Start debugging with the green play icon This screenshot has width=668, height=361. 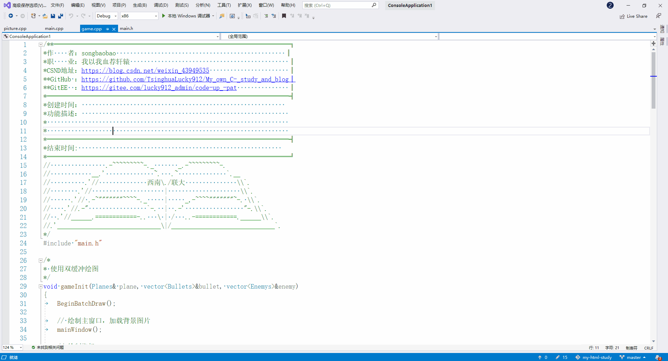click(164, 16)
